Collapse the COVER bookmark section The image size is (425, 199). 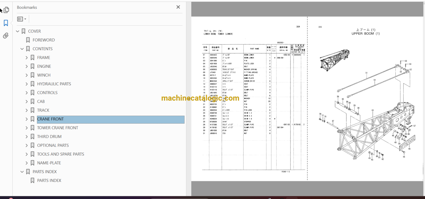17,31
